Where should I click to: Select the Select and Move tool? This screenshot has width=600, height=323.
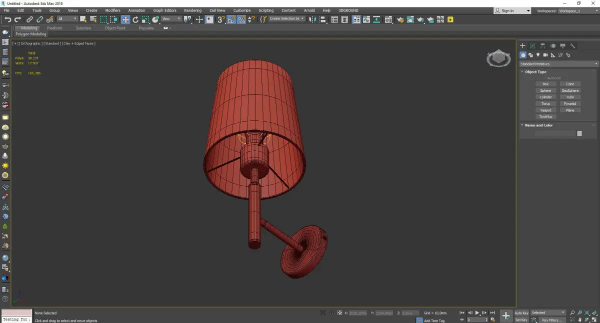click(x=125, y=19)
